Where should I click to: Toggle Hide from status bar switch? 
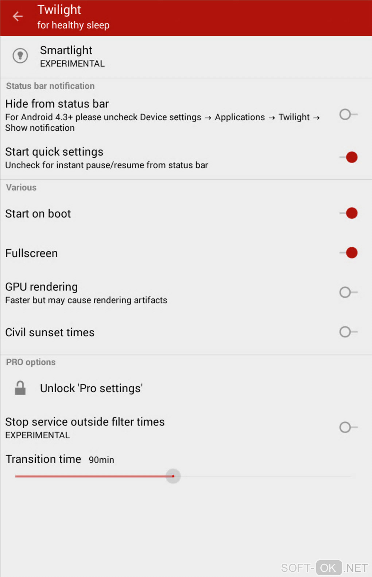tap(348, 115)
